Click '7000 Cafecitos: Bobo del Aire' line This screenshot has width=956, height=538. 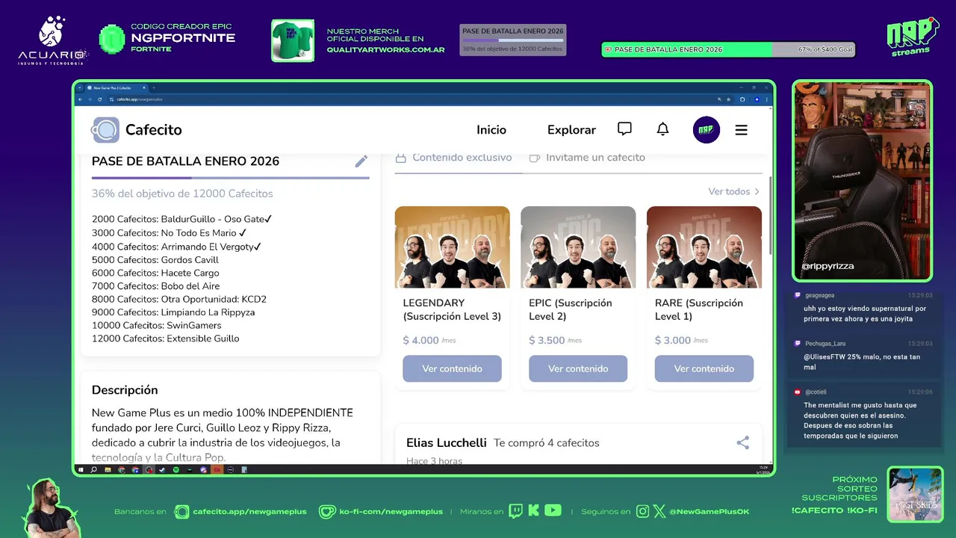(156, 286)
